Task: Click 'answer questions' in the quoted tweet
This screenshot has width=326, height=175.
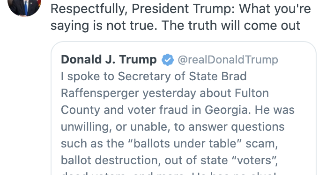Action: 236,127
